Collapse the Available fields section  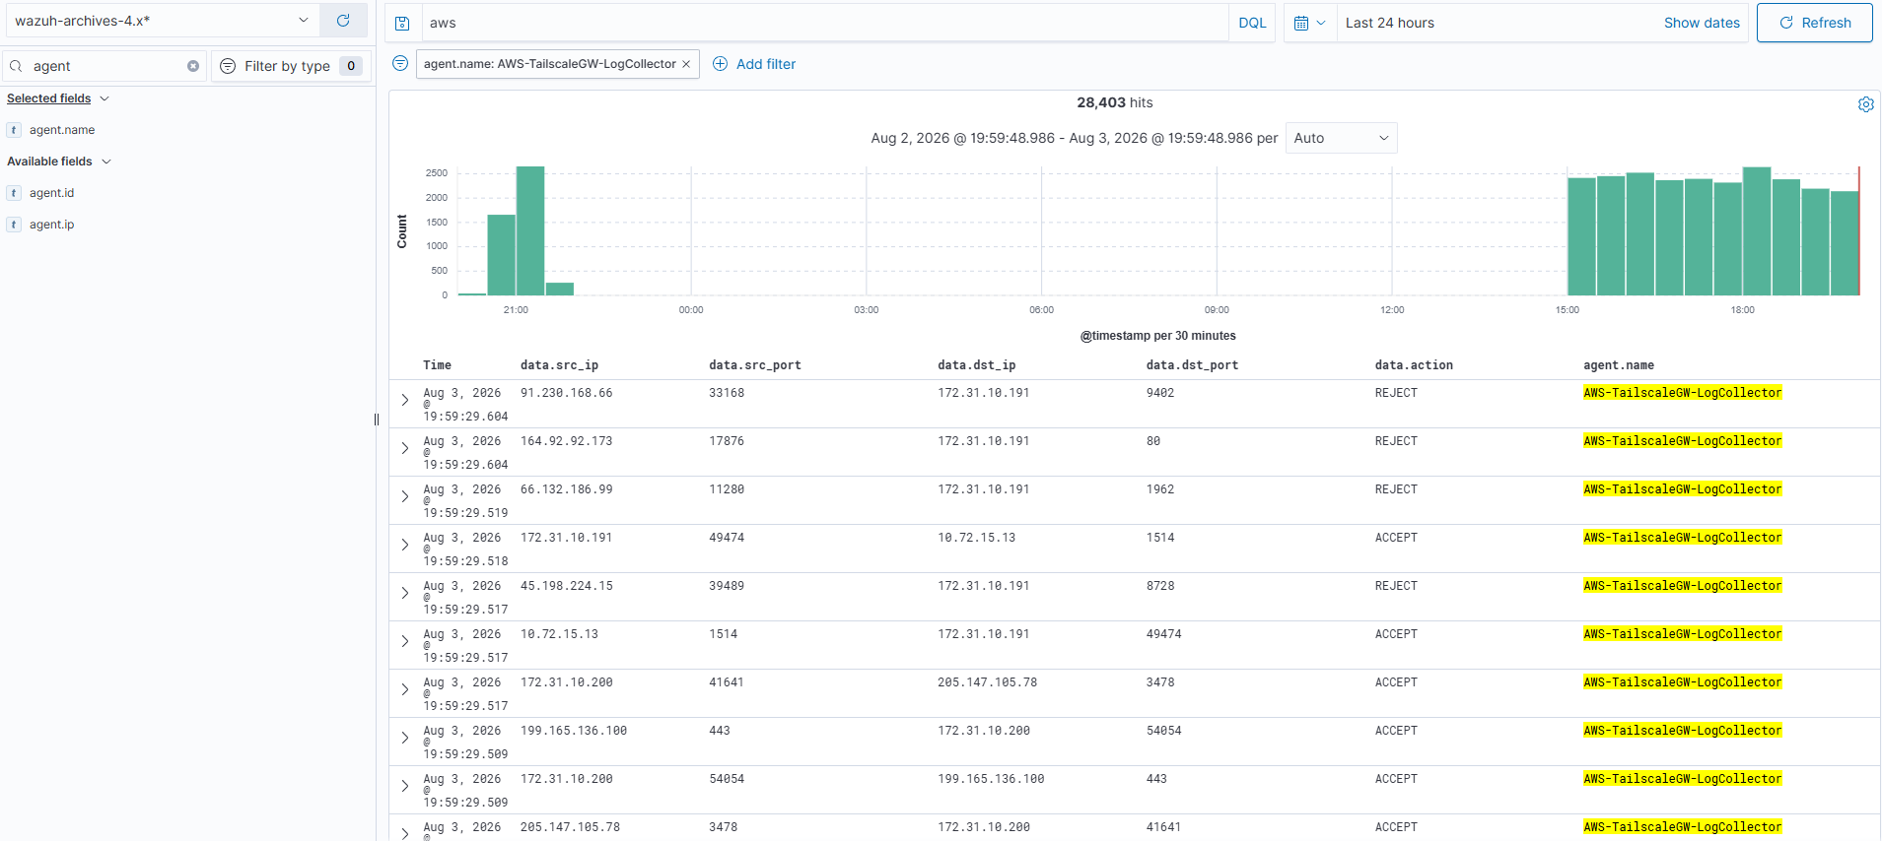[x=59, y=162]
